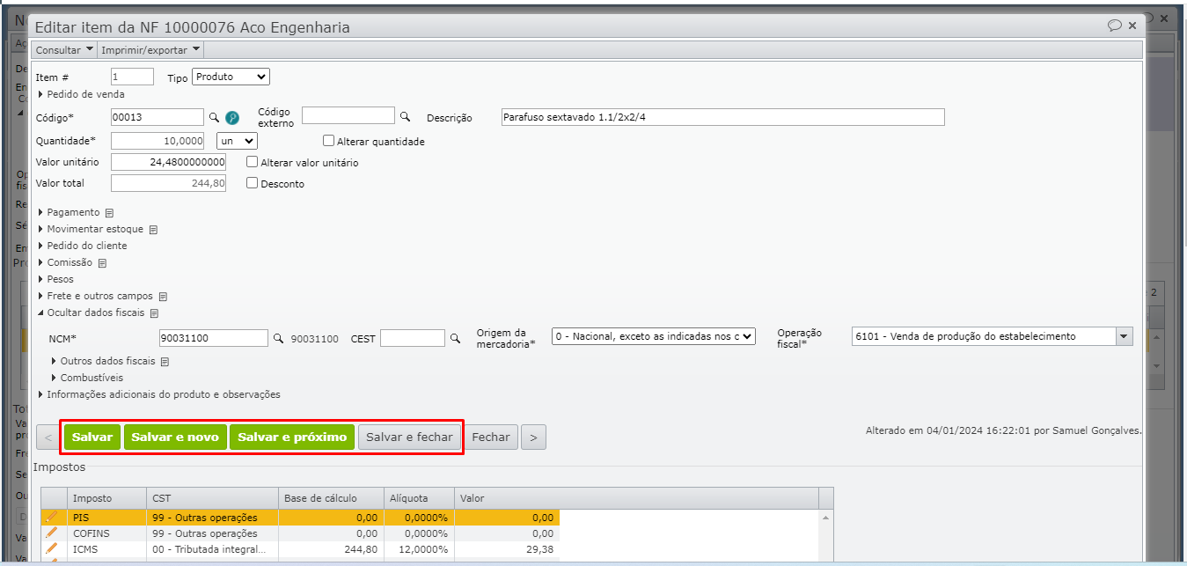Enable Alterar quantidade checkbox
1187x566 pixels.
click(329, 141)
